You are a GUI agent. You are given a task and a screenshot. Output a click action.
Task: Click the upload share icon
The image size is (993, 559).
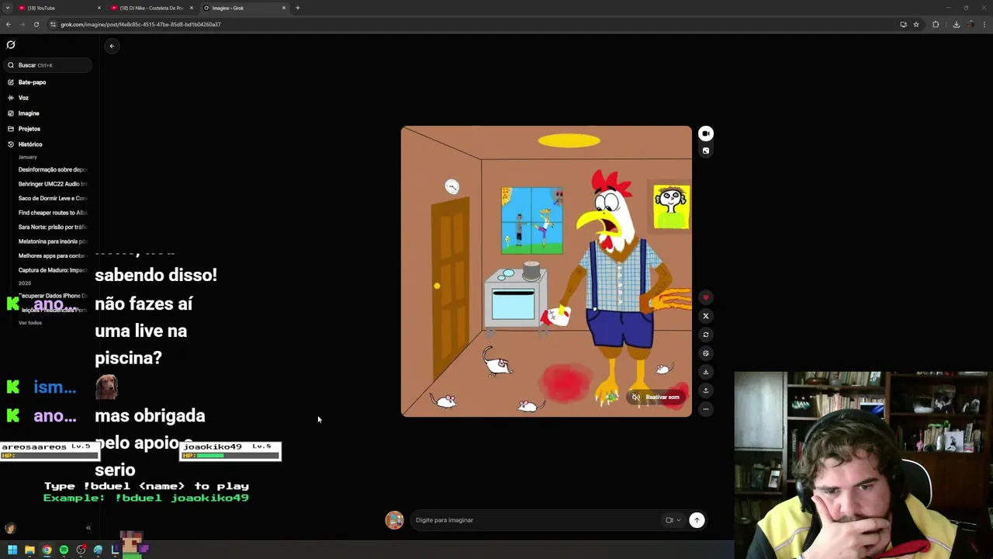tap(705, 391)
